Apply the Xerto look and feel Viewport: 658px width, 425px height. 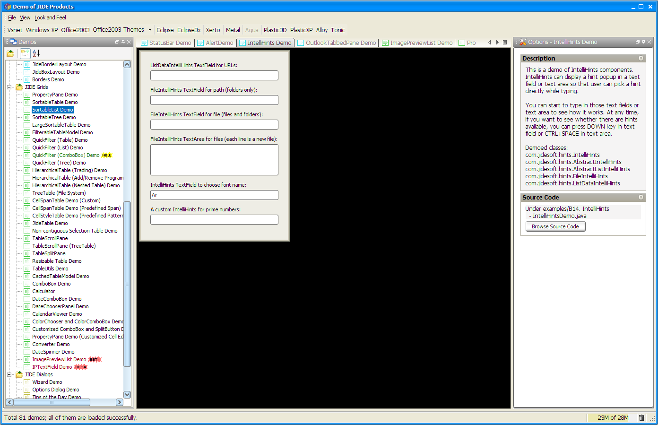click(x=213, y=30)
